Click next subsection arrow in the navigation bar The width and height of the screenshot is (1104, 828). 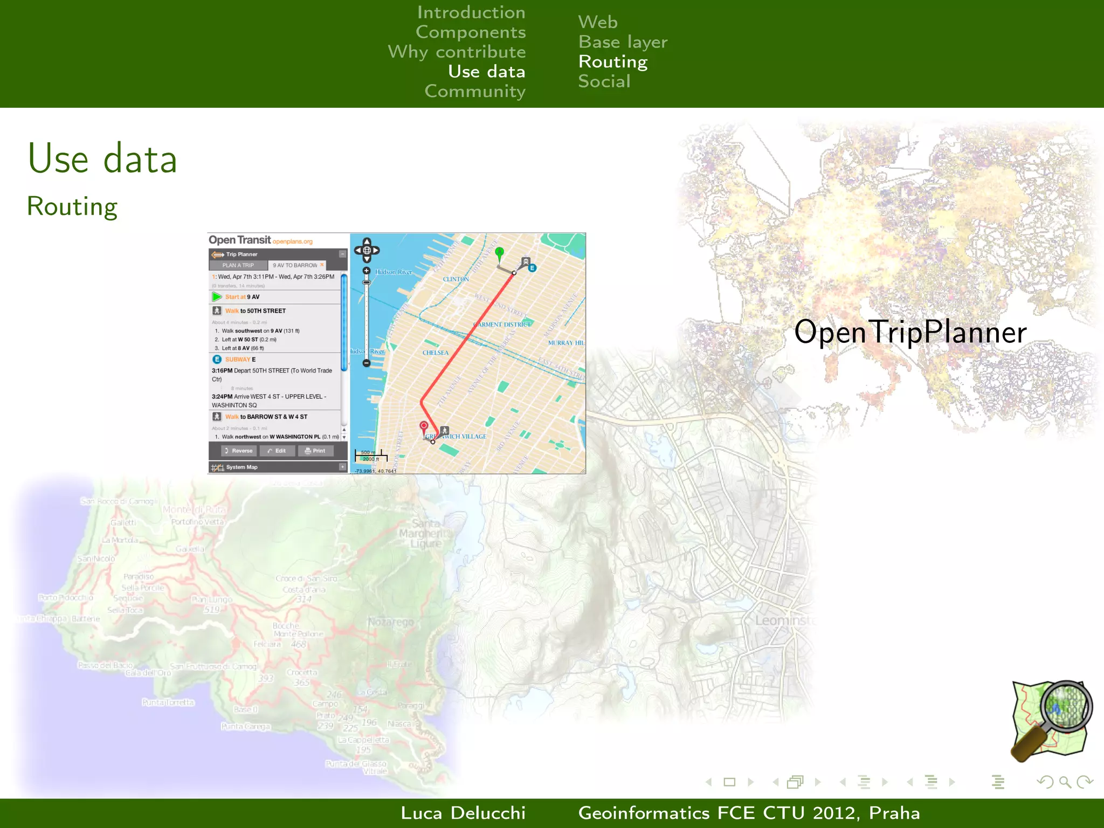pyautogui.click(x=885, y=782)
